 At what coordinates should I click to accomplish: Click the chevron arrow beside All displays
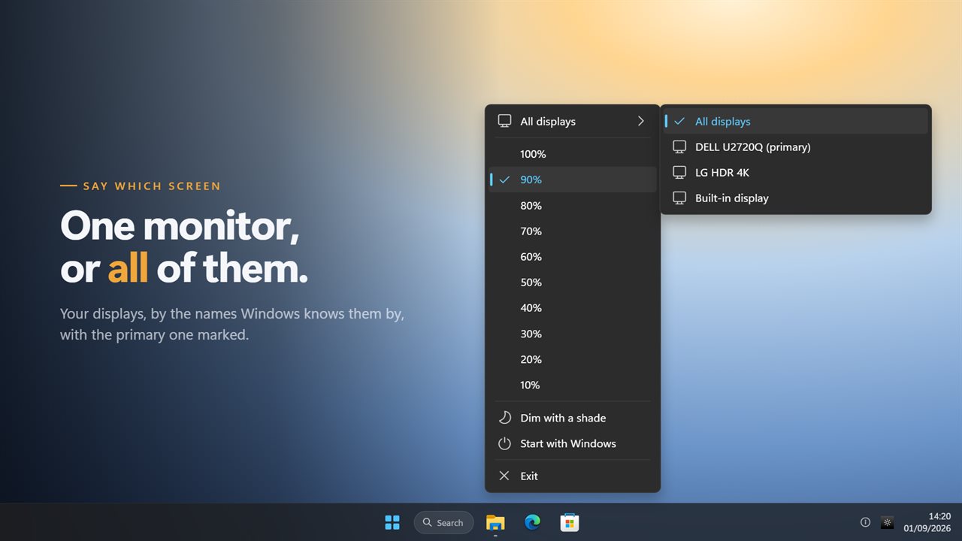pyautogui.click(x=640, y=121)
